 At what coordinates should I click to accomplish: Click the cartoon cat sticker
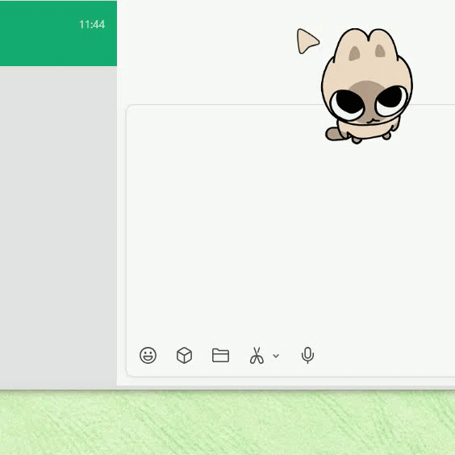367,86
